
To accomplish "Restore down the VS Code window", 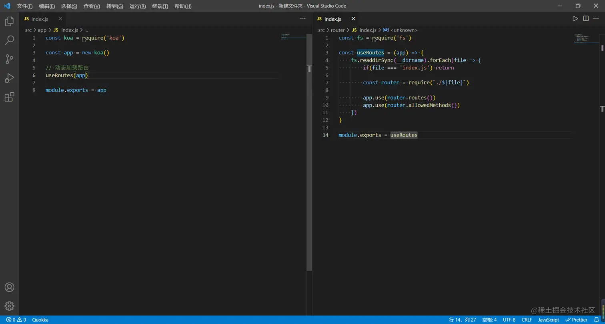I will click(578, 6).
